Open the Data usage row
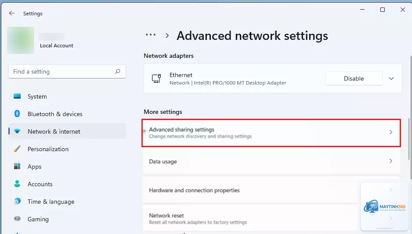Screen dimensions: 412x234 (271, 161)
